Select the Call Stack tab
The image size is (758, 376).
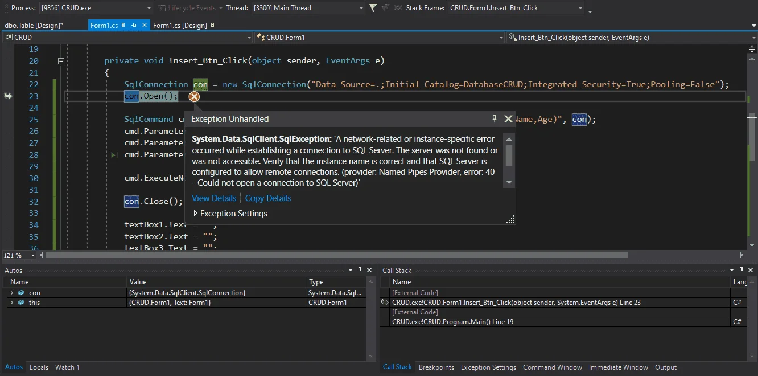[x=397, y=367]
